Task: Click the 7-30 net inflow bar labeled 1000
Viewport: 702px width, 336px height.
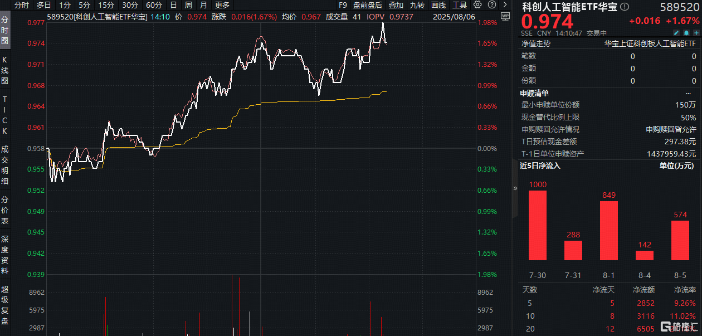Action: [538, 225]
